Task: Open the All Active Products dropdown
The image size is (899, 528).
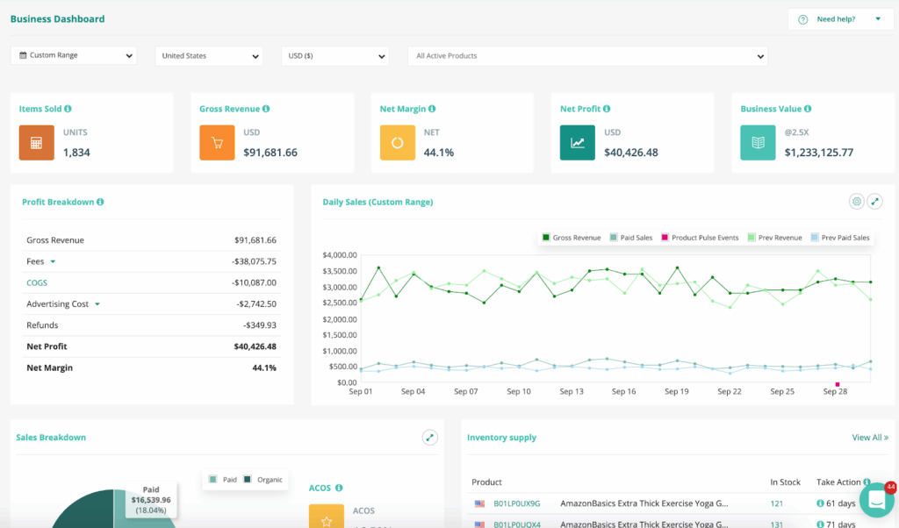Action: 587,55
